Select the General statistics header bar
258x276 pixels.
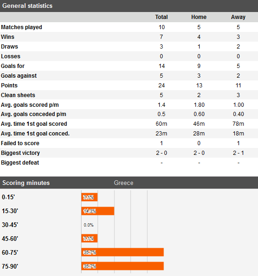129,6
